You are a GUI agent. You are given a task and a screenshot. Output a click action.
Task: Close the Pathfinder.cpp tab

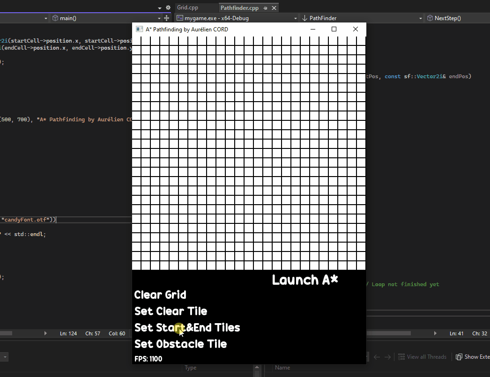click(x=274, y=8)
